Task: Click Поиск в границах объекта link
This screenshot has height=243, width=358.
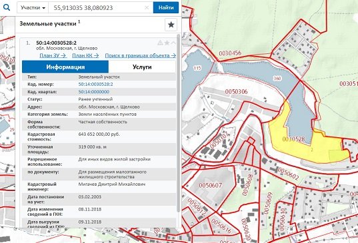Action: point(141,55)
